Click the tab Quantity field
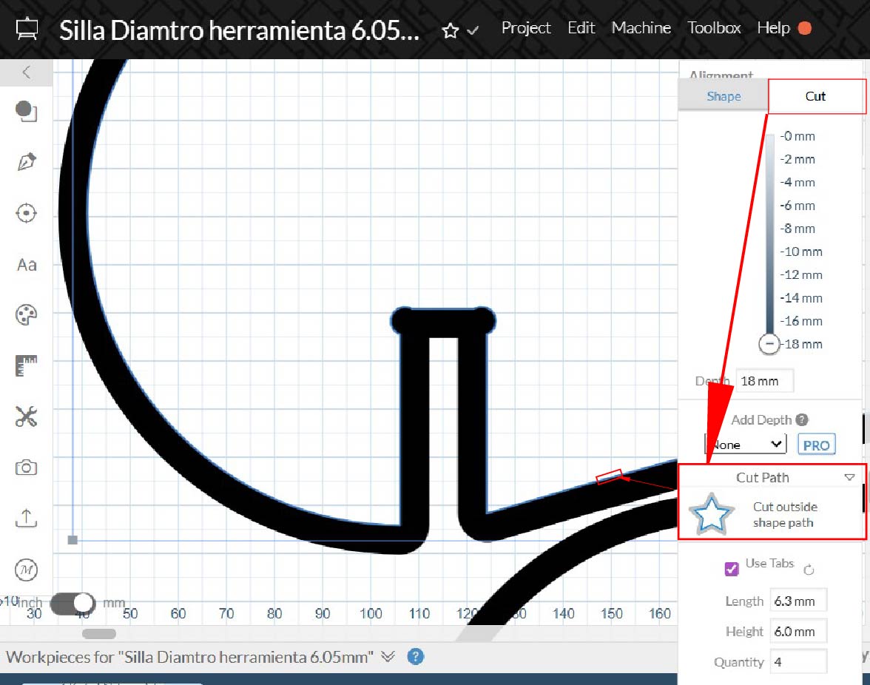 (798, 662)
